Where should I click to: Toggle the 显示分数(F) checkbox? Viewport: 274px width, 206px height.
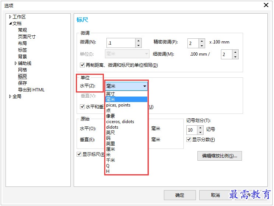click(x=189, y=140)
